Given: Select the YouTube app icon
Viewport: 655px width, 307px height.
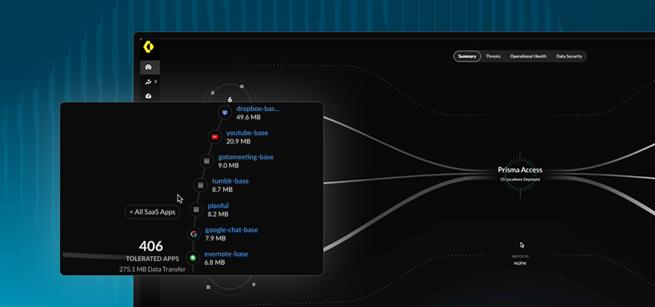Looking at the screenshot, I should 215,137.
